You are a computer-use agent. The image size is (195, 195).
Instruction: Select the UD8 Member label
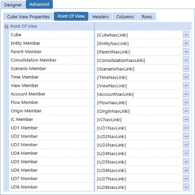pyautogui.click(x=24, y=187)
